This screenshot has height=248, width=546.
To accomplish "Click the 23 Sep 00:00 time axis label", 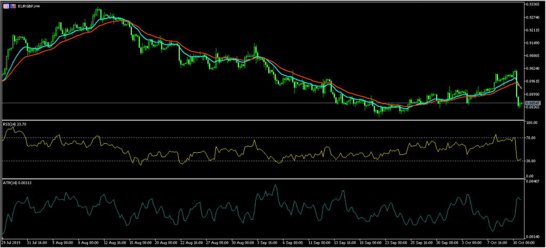I will [396, 243].
